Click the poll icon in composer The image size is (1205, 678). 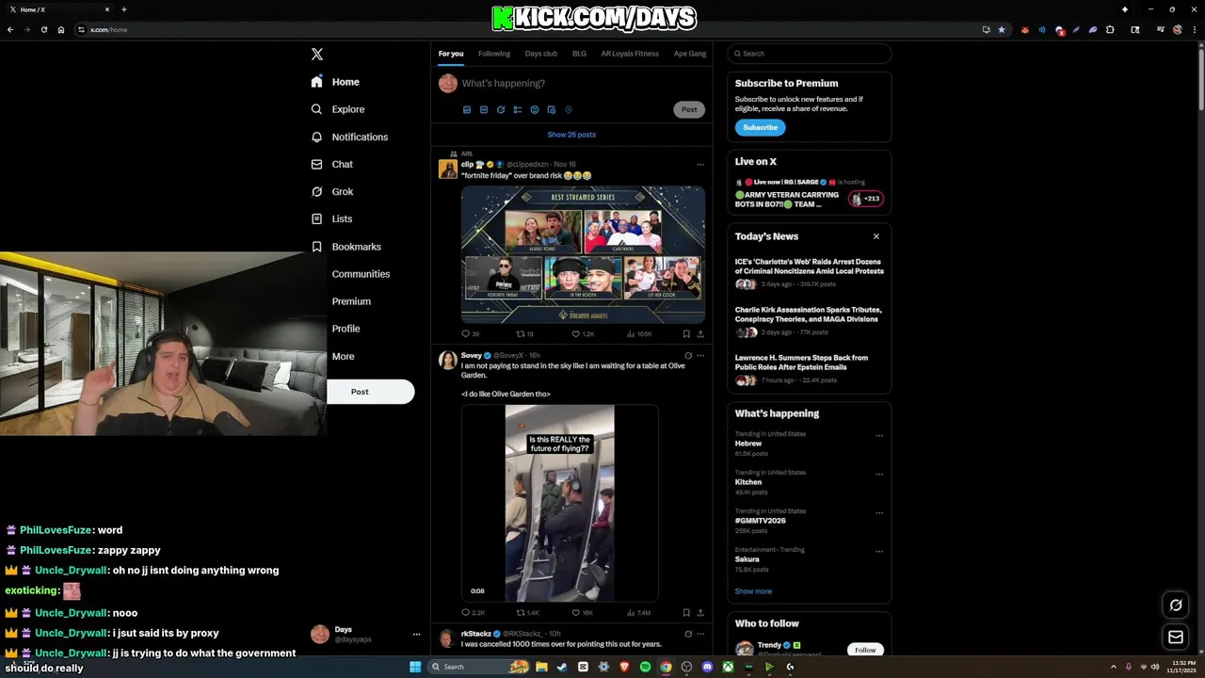(518, 109)
